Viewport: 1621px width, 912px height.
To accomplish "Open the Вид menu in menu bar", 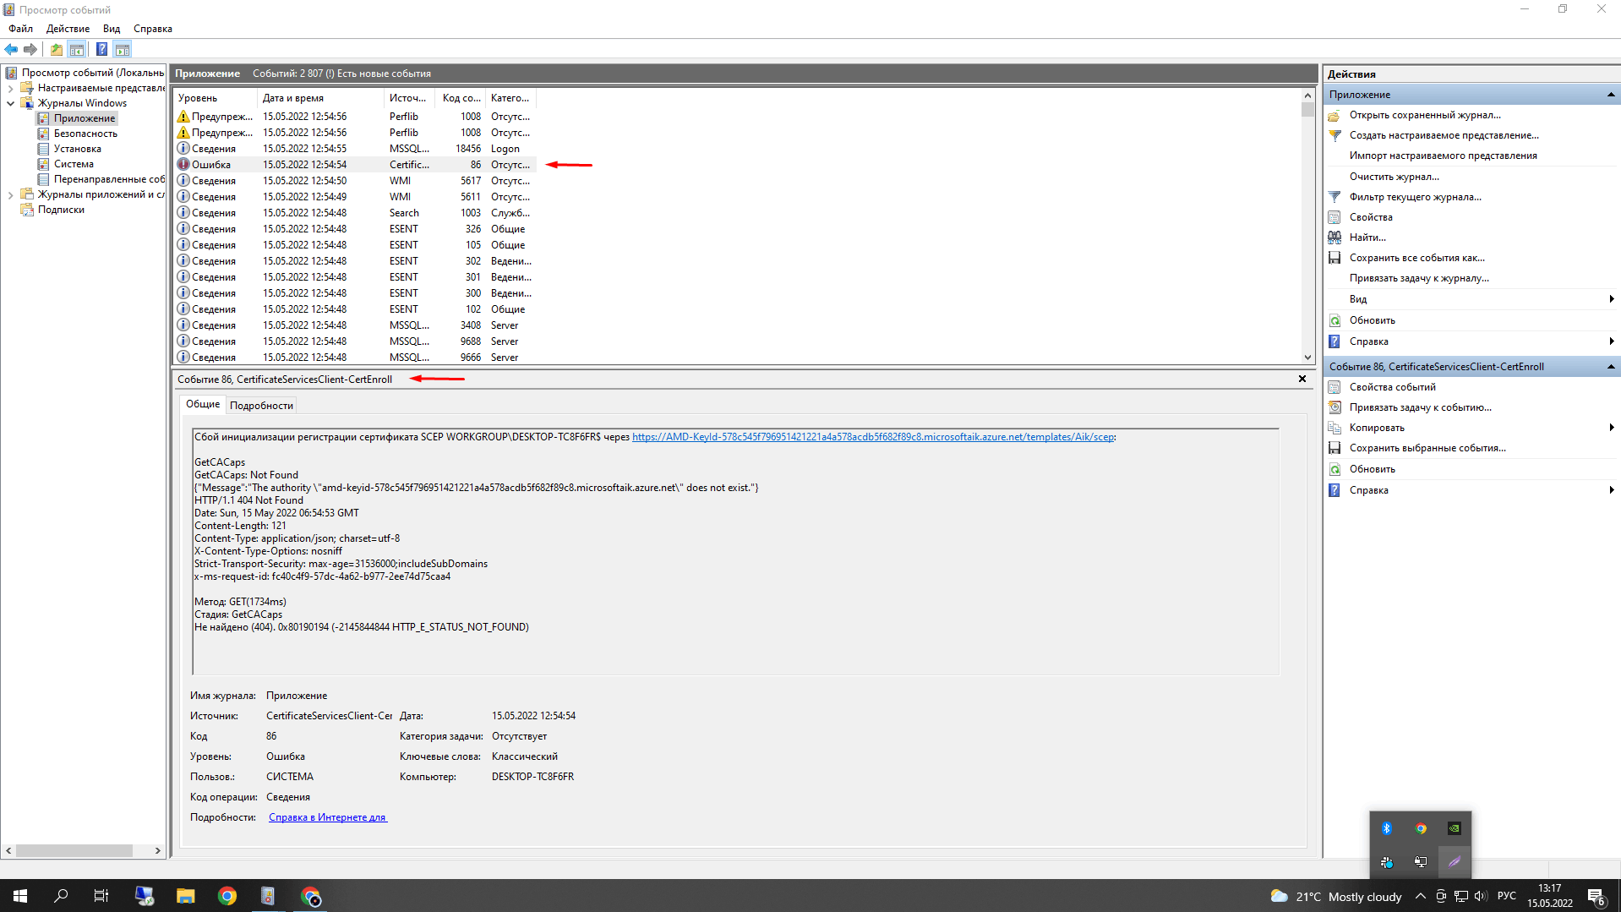I will (x=112, y=29).
